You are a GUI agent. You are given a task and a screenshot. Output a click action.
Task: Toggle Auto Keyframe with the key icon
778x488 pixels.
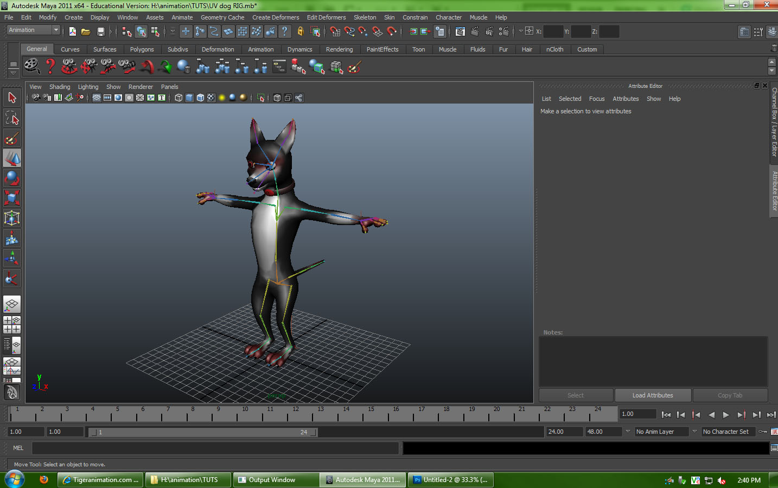pyautogui.click(x=763, y=432)
